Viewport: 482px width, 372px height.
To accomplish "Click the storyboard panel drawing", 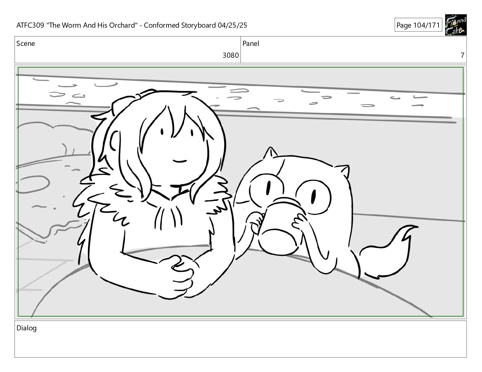I will point(240,191).
